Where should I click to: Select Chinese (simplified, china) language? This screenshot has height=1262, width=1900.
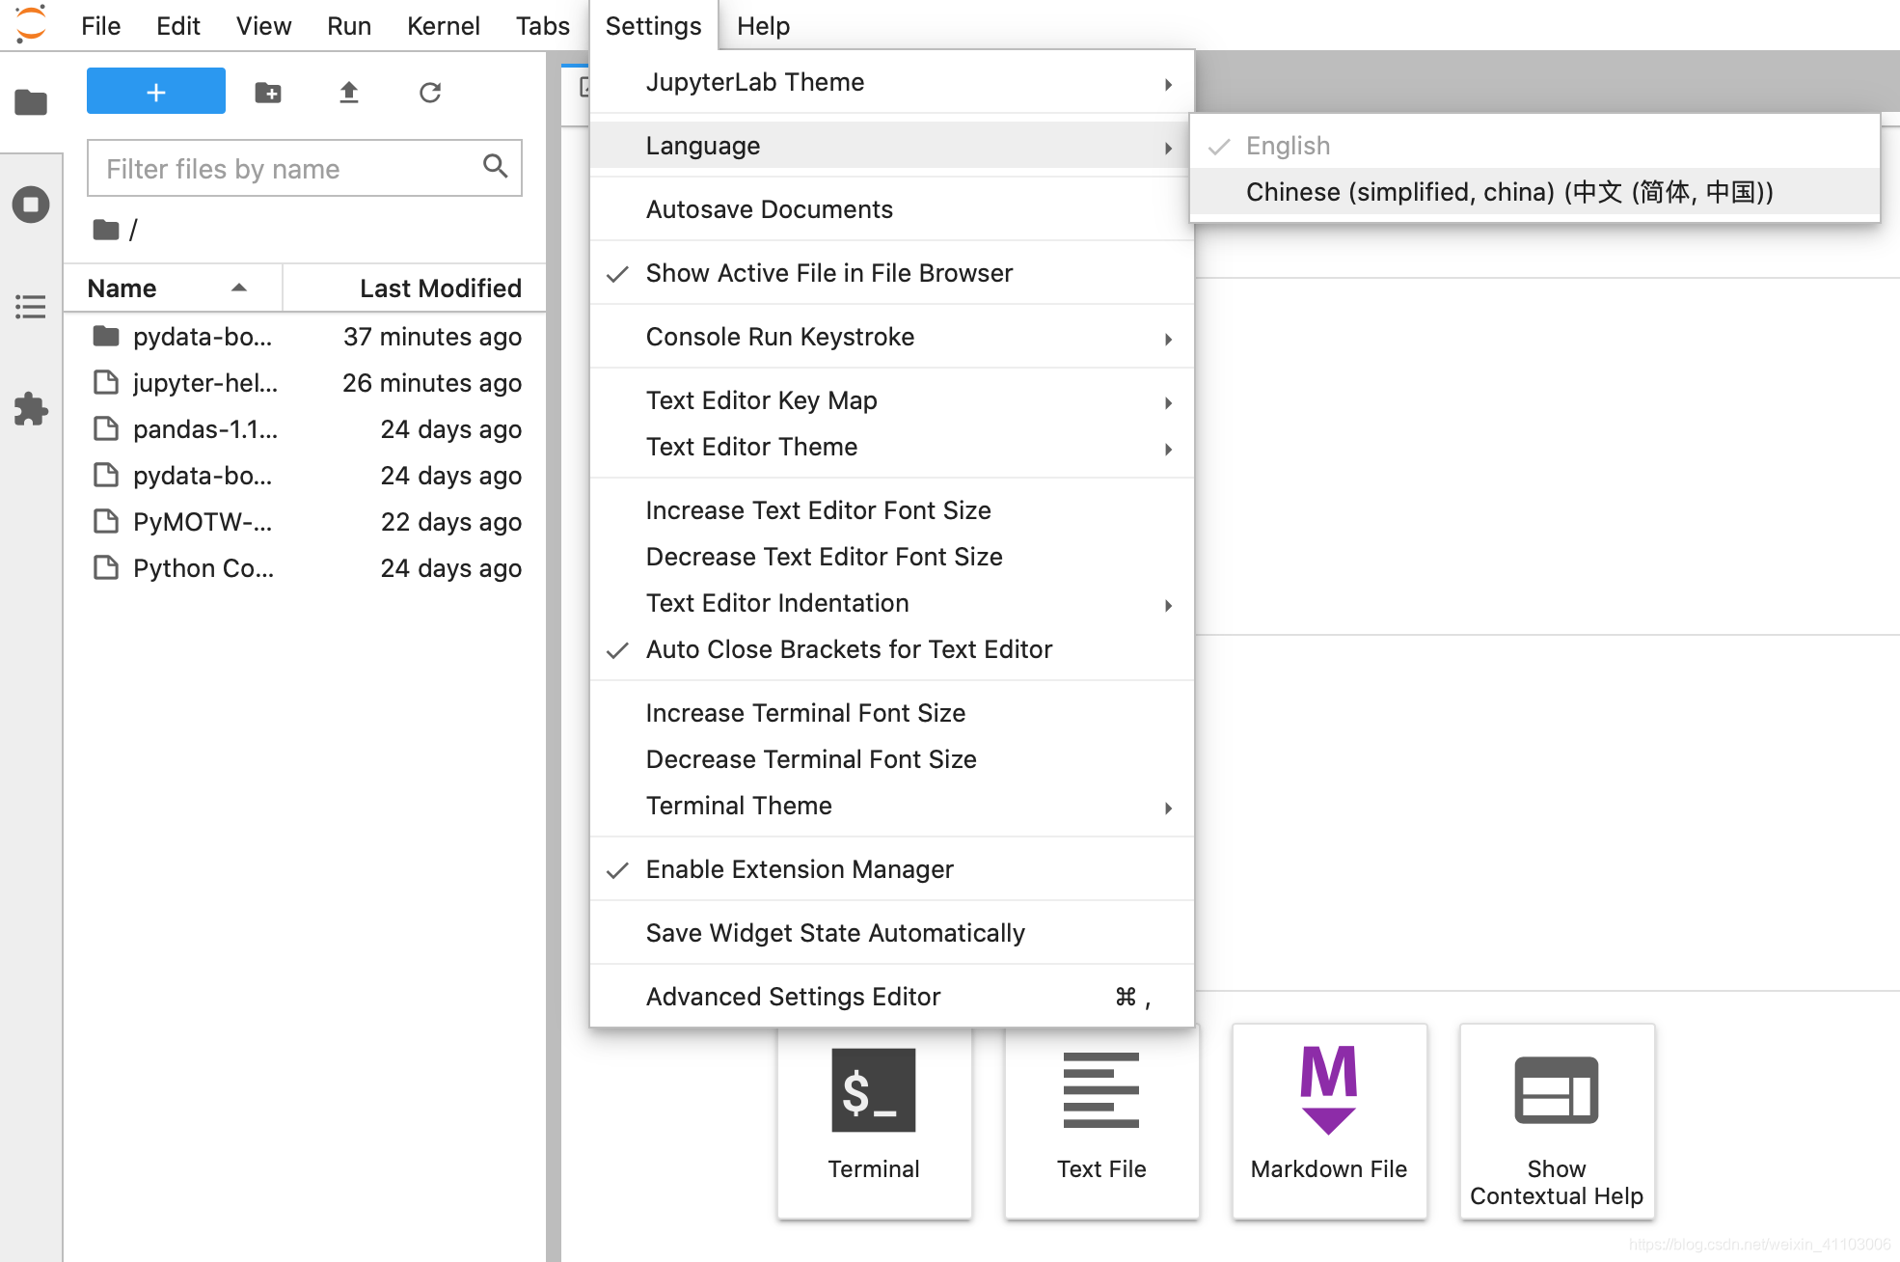pos(1508,192)
